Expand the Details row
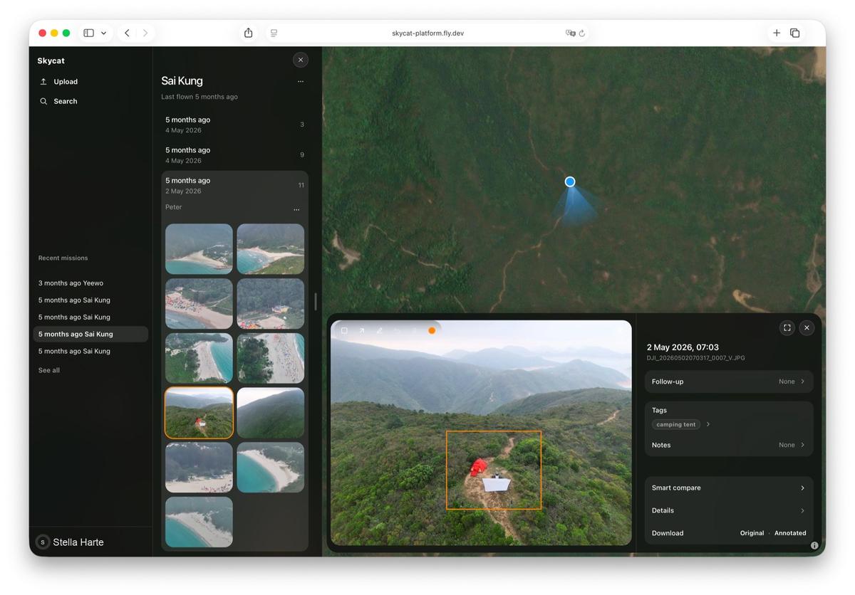This screenshot has width=855, height=595. point(729,510)
